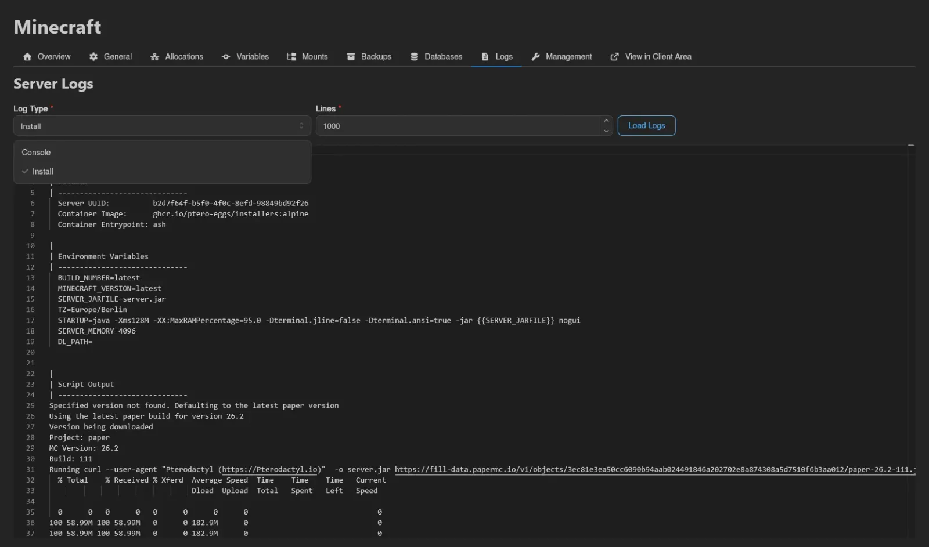Click the Minecraft page title

tap(57, 27)
